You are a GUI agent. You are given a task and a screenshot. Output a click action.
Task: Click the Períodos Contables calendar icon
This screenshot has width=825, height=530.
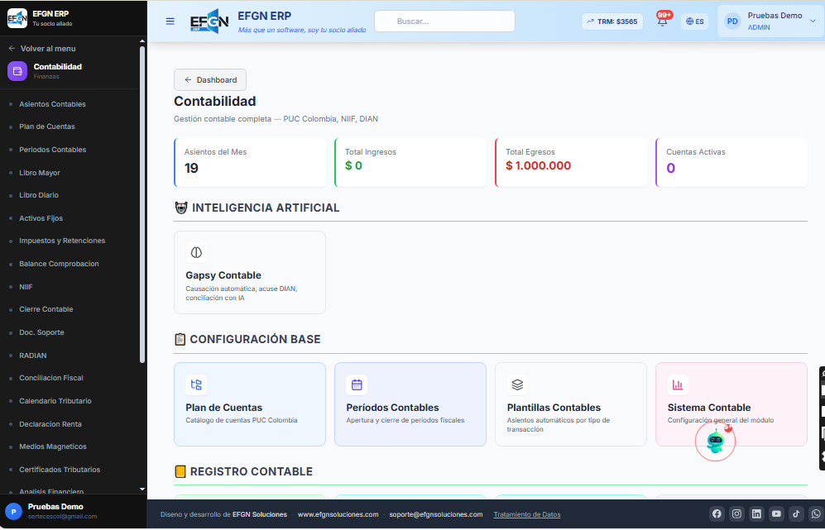357,384
